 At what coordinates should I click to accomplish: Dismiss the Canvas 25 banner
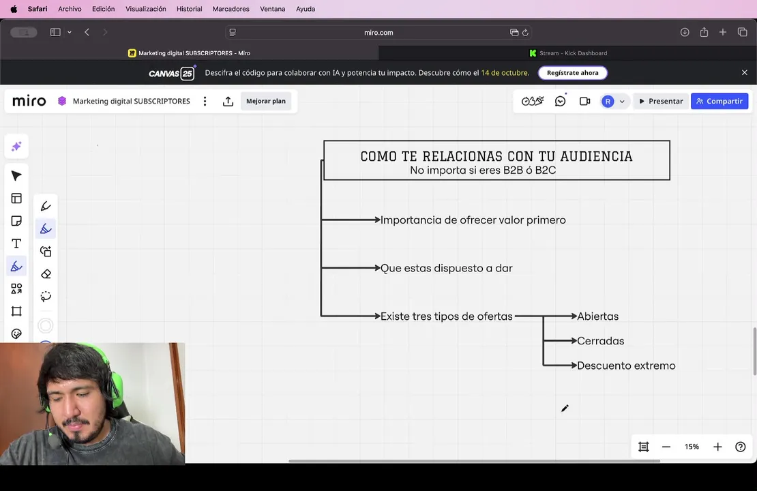tap(745, 72)
